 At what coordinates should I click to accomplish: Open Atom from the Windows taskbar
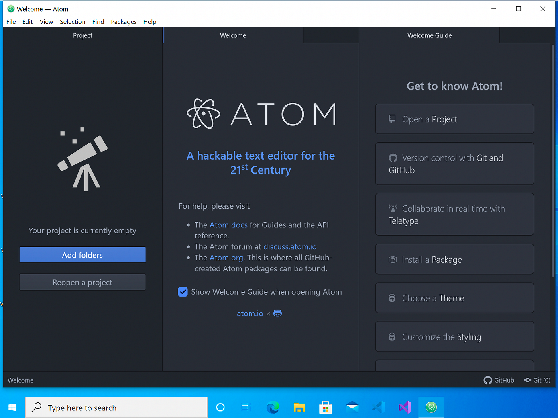(x=431, y=407)
